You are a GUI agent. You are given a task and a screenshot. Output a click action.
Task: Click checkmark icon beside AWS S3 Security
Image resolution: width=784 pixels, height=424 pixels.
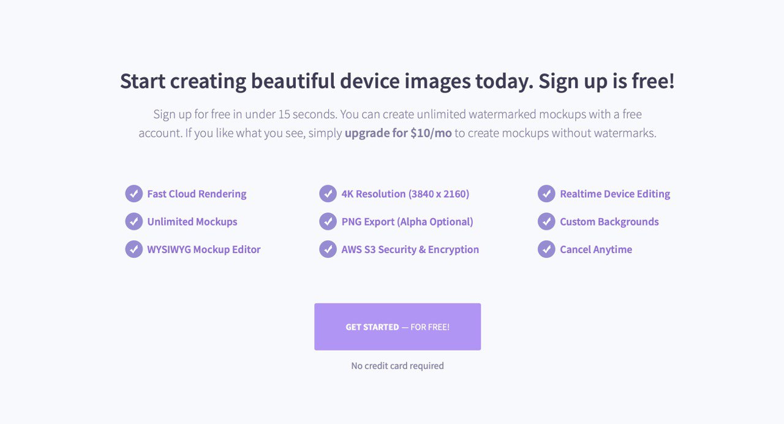pyautogui.click(x=328, y=249)
